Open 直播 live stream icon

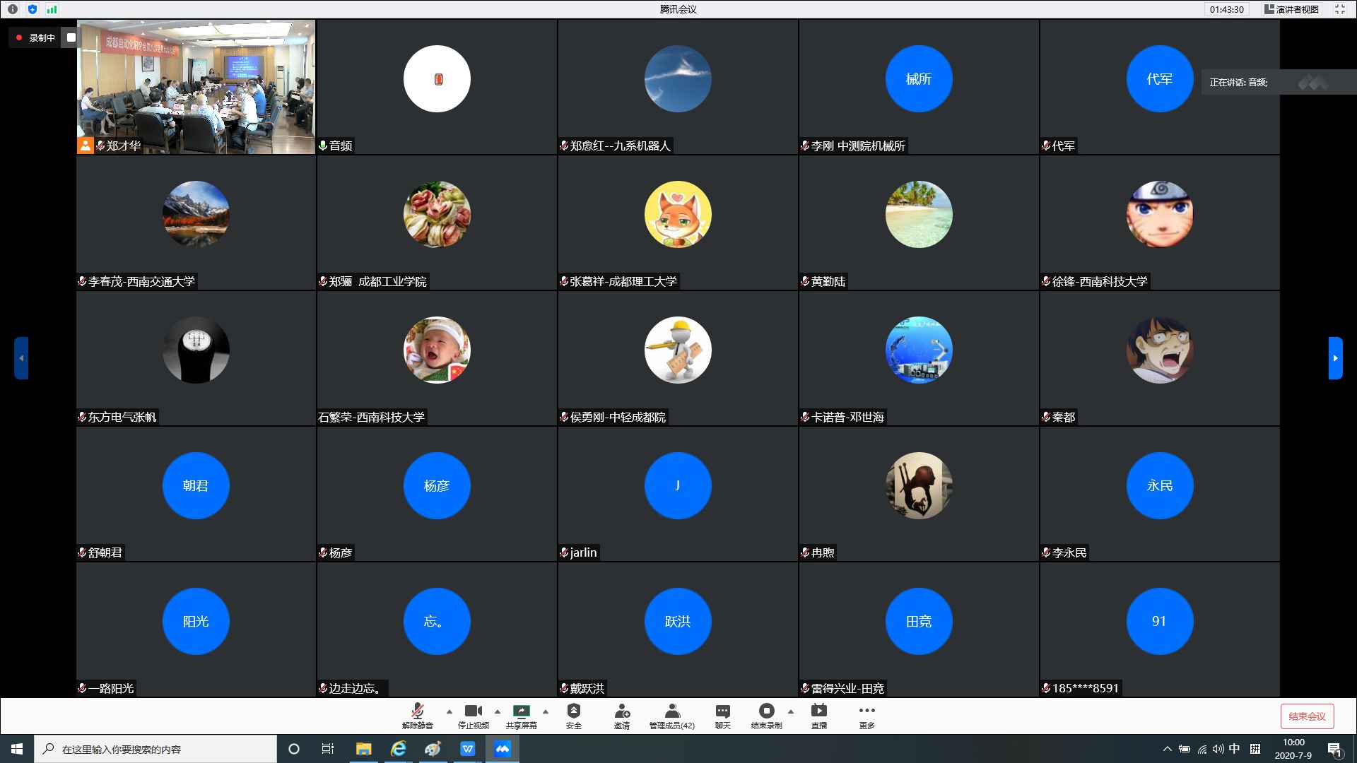click(x=818, y=715)
